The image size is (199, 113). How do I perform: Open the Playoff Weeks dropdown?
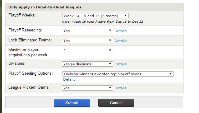click(95, 16)
